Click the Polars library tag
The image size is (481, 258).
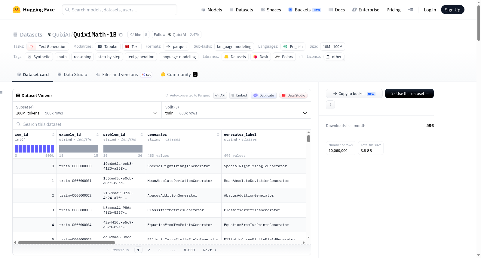pyautogui.click(x=284, y=57)
